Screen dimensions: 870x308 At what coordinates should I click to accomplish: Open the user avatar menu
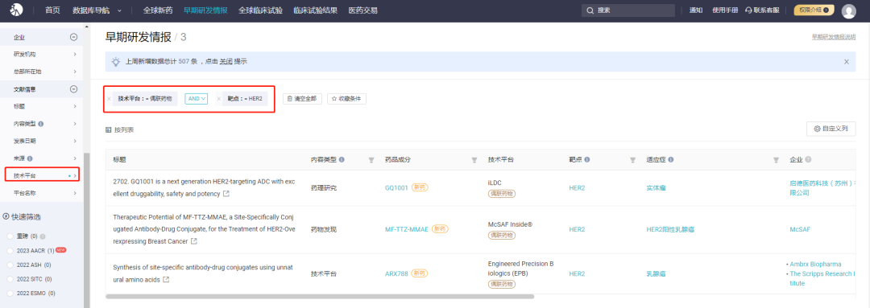[848, 10]
